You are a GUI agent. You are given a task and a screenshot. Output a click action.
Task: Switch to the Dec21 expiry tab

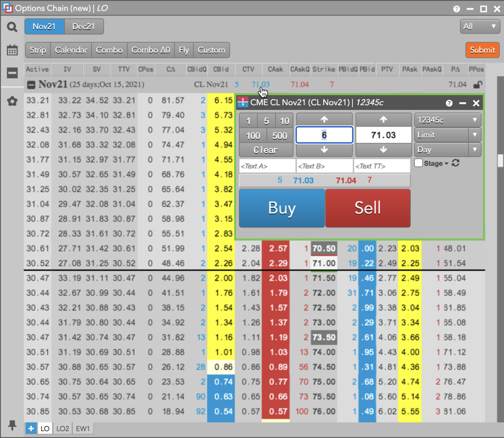[x=84, y=26]
